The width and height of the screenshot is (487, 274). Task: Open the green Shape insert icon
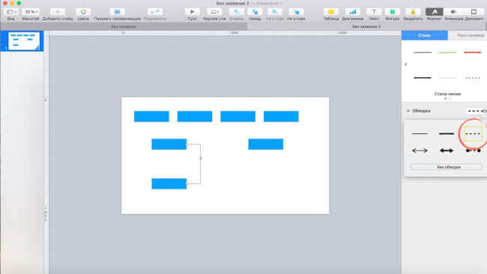pyautogui.click(x=393, y=12)
